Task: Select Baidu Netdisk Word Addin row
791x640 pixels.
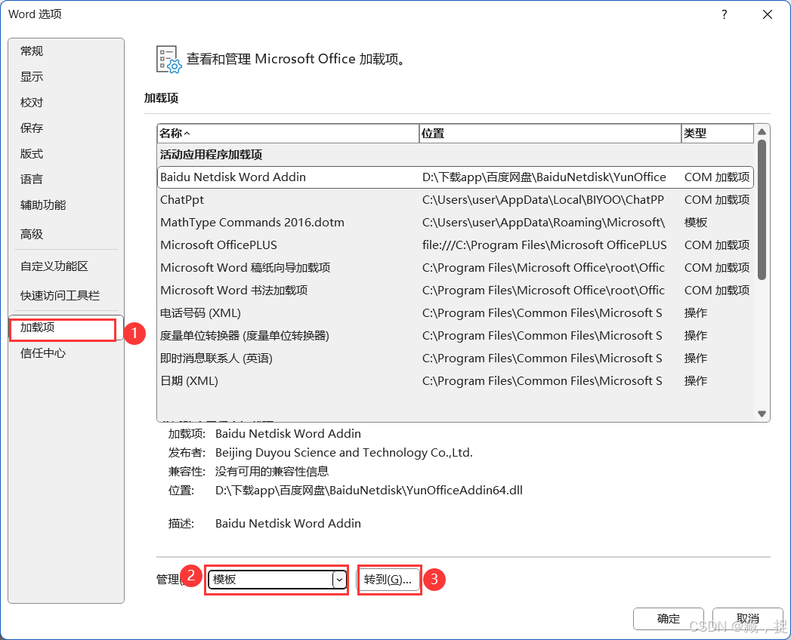Action: pos(456,177)
